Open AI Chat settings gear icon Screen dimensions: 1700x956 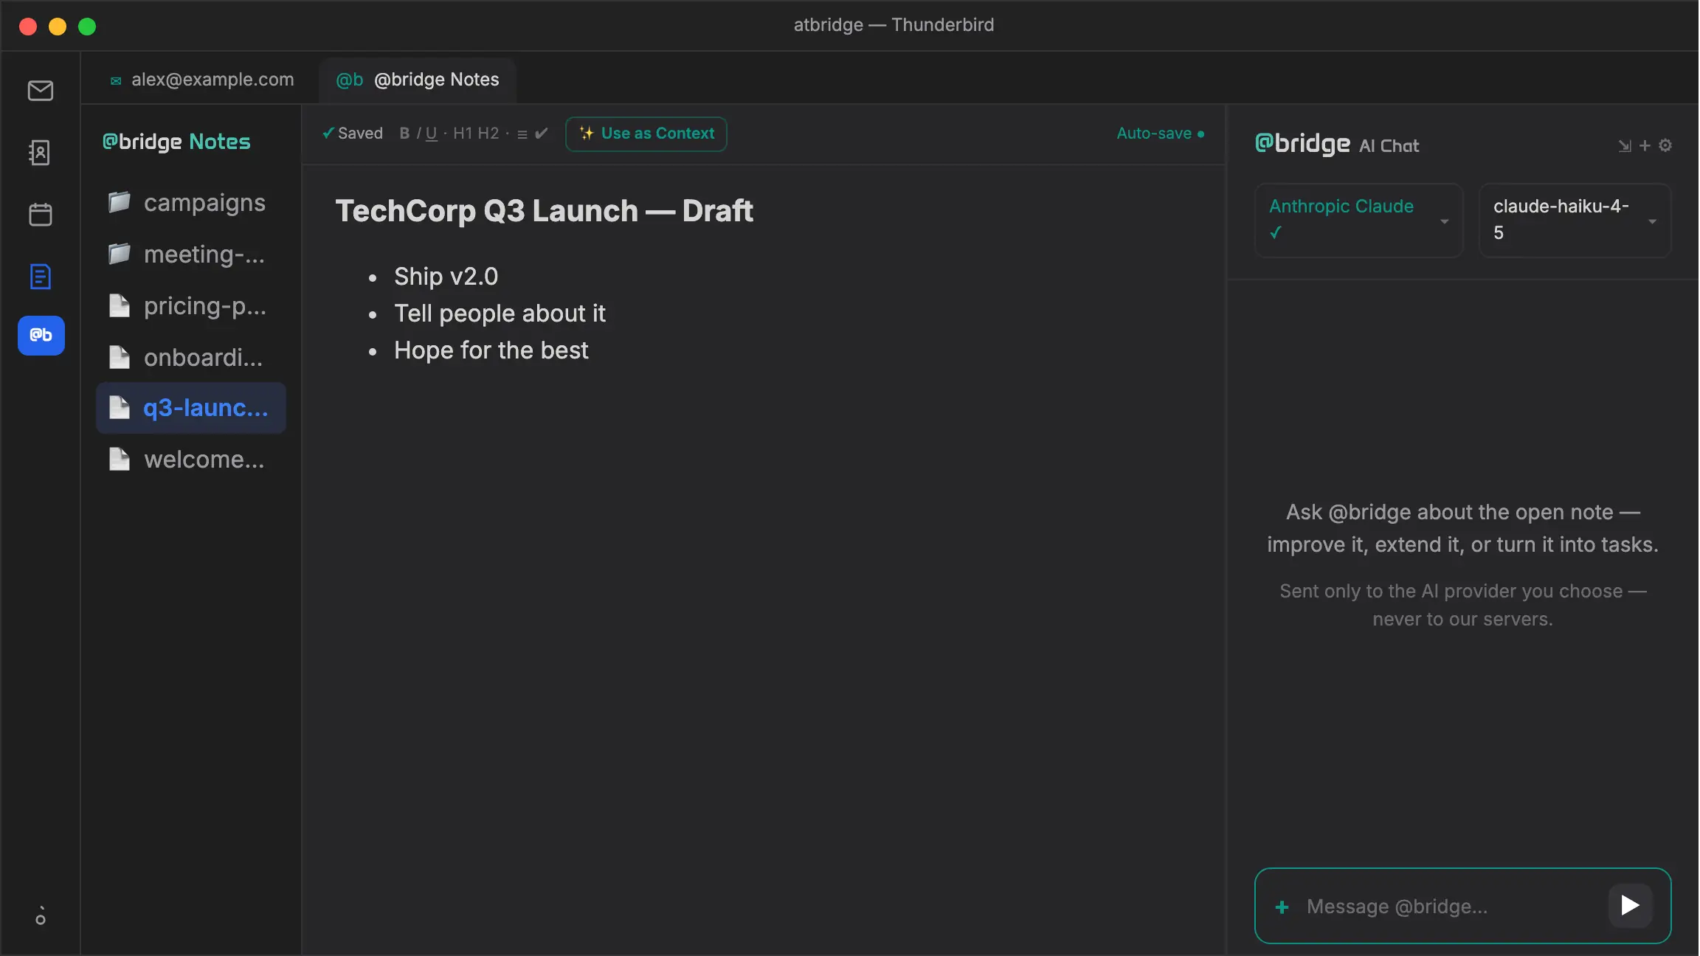tap(1665, 145)
